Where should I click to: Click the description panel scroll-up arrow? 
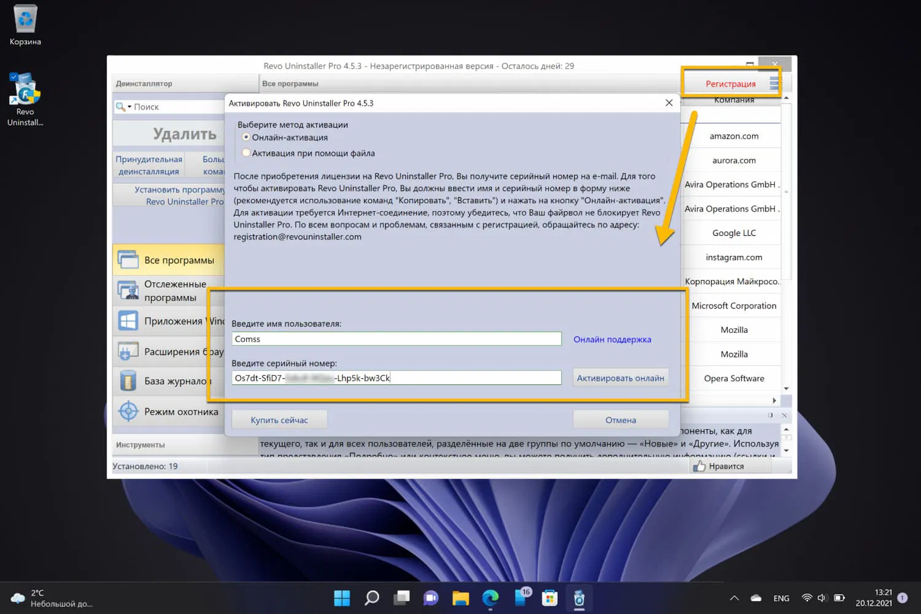point(786,429)
